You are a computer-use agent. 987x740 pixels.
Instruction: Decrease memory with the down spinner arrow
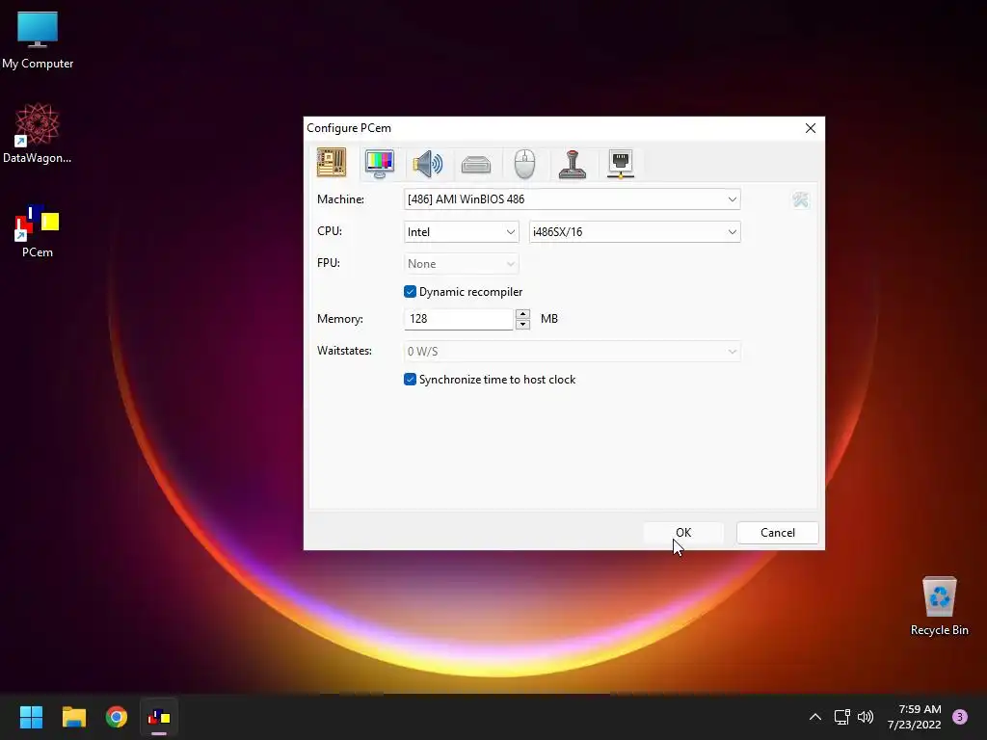coord(522,325)
